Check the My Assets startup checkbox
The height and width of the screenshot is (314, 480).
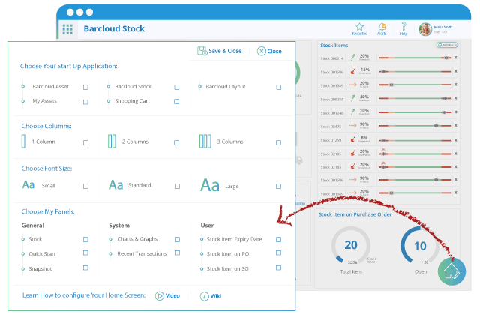pyautogui.click(x=85, y=102)
